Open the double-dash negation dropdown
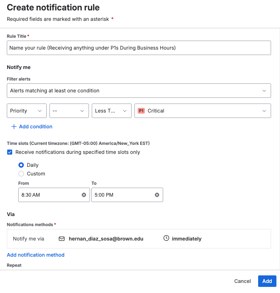The image size is (280, 293). tap(69, 111)
